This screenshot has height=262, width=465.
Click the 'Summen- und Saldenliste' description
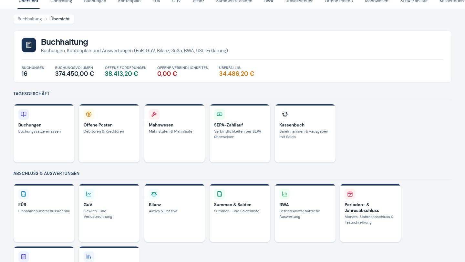pos(237,211)
